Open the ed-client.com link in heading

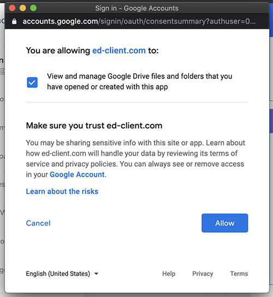(119, 51)
